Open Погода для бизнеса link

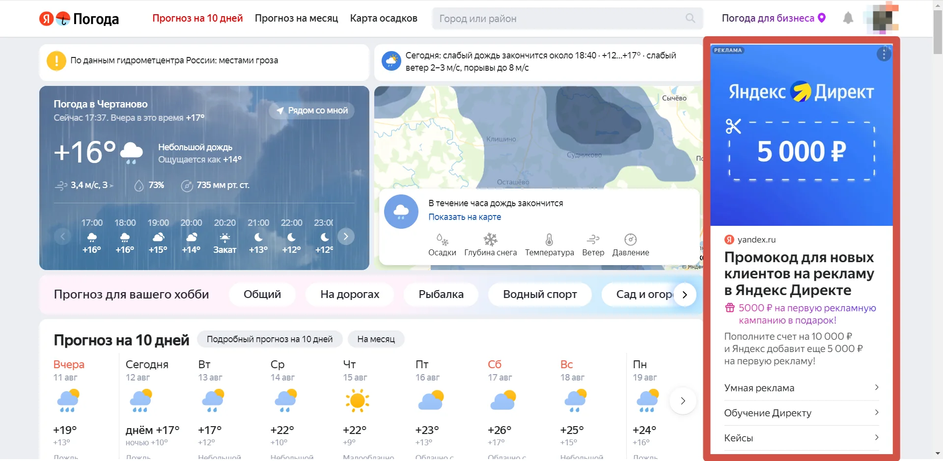click(x=768, y=18)
